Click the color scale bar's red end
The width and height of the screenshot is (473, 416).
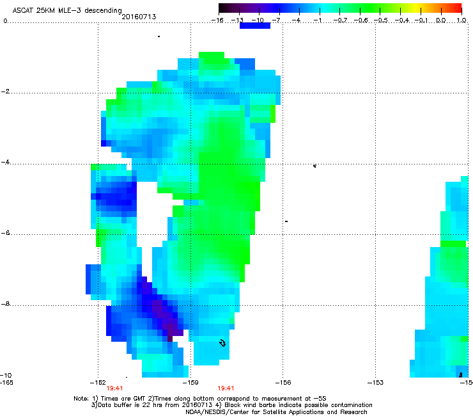pos(458,8)
